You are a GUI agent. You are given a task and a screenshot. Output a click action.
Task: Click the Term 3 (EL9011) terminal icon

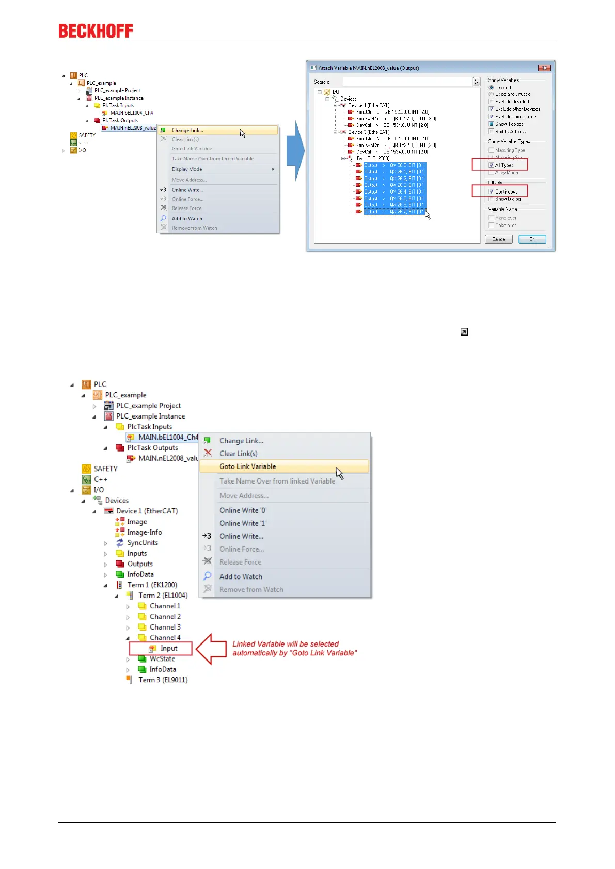[x=130, y=680]
